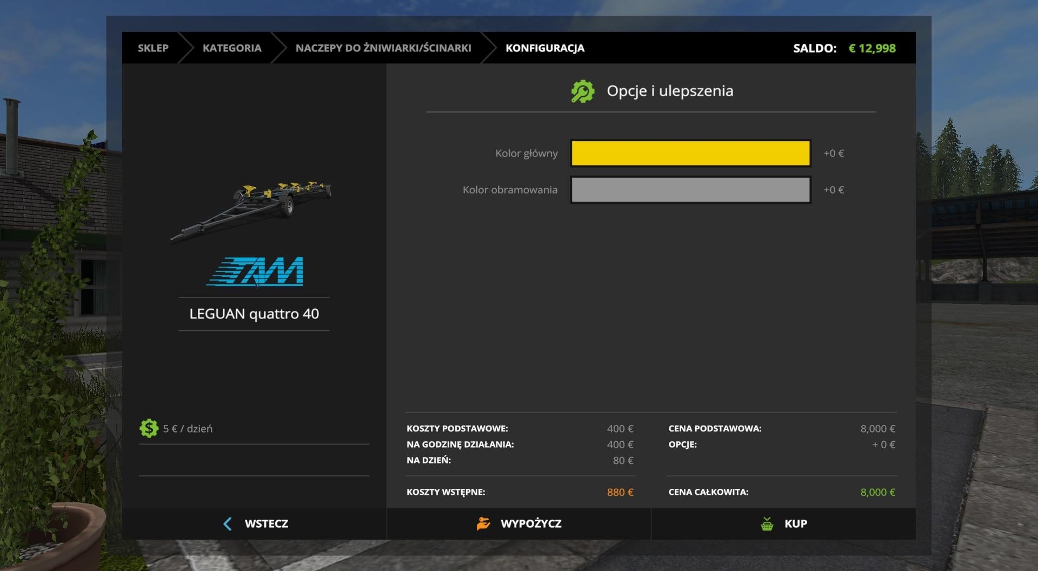The width and height of the screenshot is (1038, 571).
Task: Click NA DZIEŃ value 80 €
Action: click(x=623, y=461)
